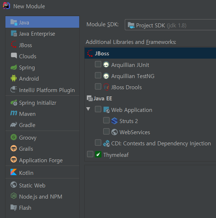Enable the Arquillian JUnit checkbox
Viewport: 216px width, 218px height.
pos(98,64)
